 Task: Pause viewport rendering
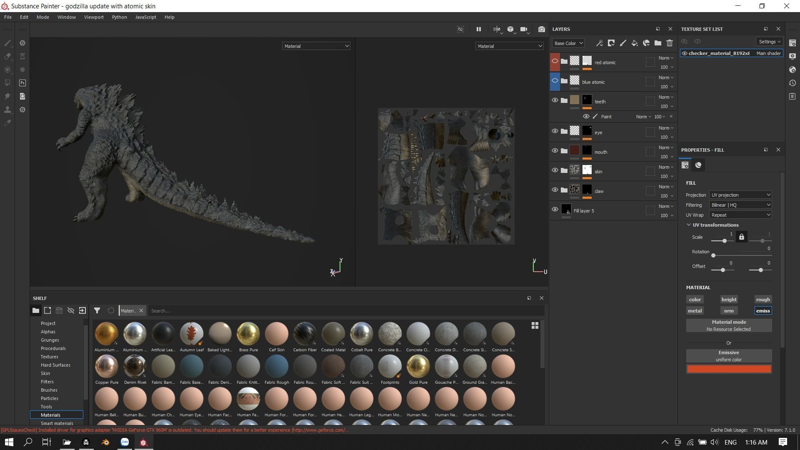[478, 29]
